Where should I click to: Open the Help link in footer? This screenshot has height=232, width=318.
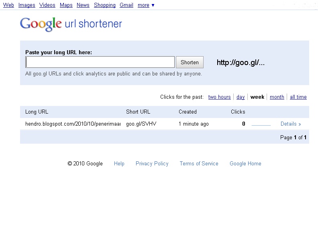[x=119, y=163]
